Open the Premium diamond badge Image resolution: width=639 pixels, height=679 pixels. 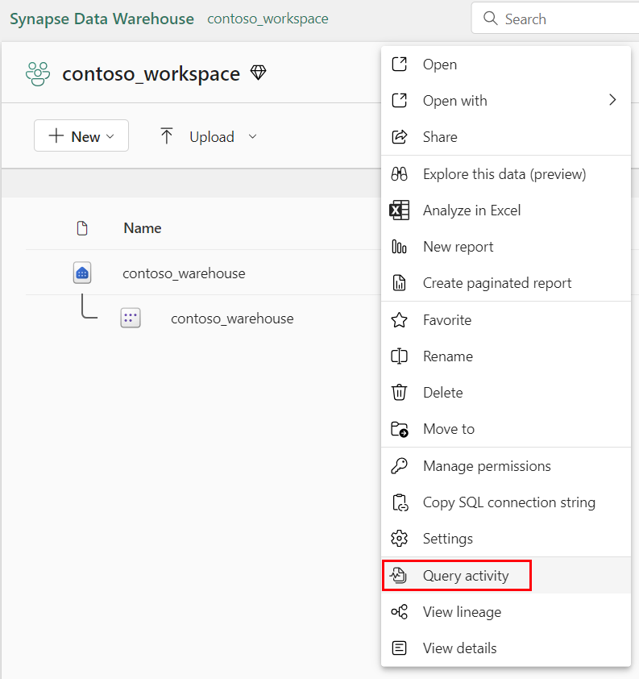(x=258, y=72)
